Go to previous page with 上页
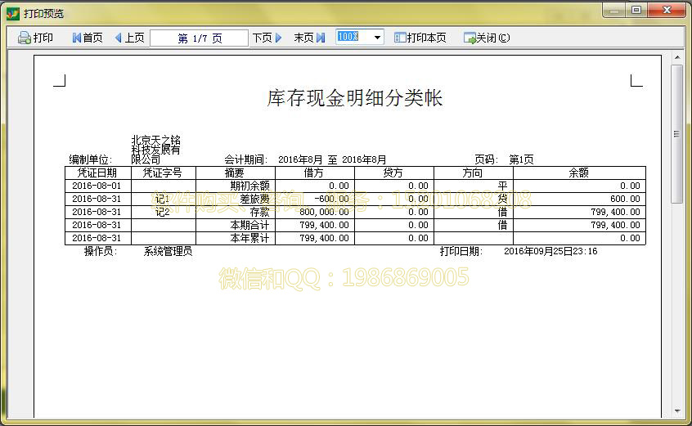The image size is (692, 426). [129, 38]
